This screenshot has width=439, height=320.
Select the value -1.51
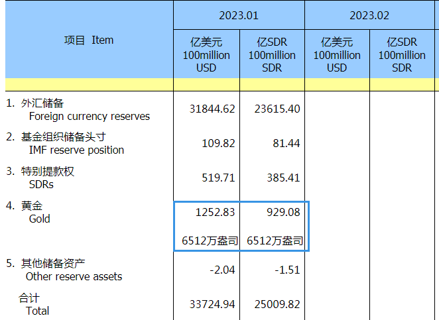coord(287,270)
